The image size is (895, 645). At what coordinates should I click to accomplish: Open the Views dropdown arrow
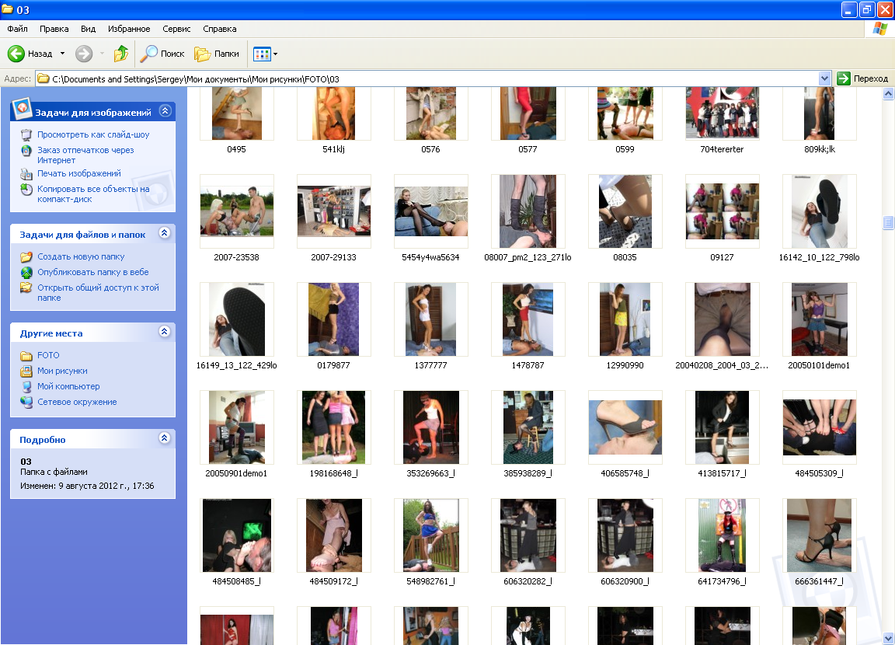click(276, 54)
